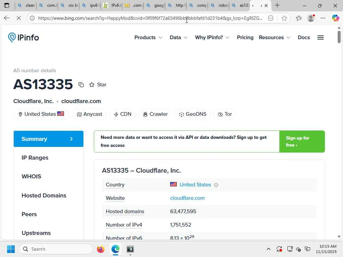Open the Docs page
This screenshot has height=257, width=343.
point(303,37)
